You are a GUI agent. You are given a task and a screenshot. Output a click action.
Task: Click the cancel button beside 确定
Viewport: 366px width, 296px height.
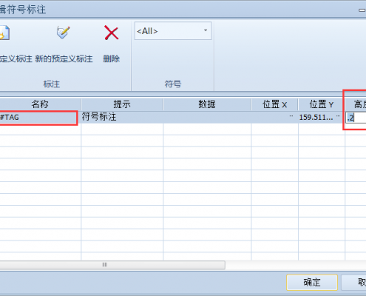(354, 282)
